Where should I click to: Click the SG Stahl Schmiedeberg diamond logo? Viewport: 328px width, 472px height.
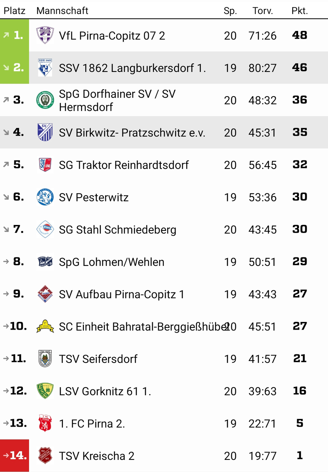[45, 229]
